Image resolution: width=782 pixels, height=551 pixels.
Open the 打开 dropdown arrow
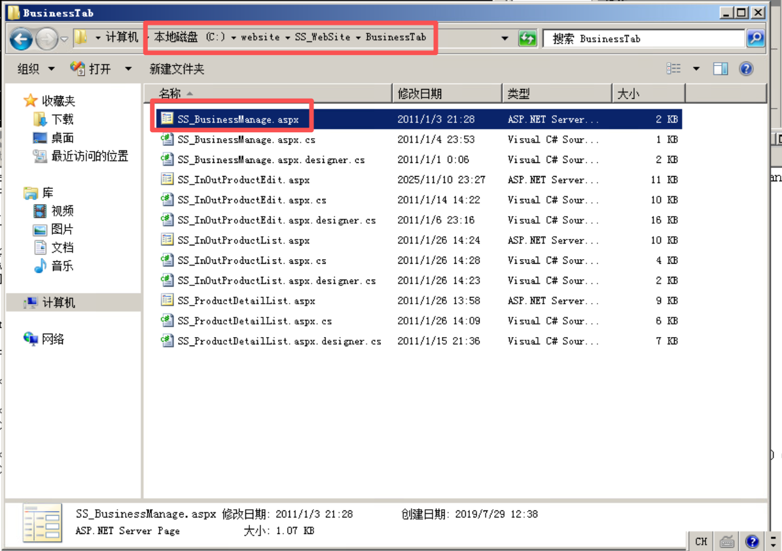(x=128, y=69)
